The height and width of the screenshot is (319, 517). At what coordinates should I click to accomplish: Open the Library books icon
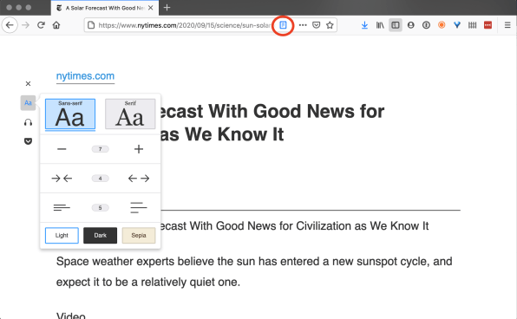click(x=380, y=25)
